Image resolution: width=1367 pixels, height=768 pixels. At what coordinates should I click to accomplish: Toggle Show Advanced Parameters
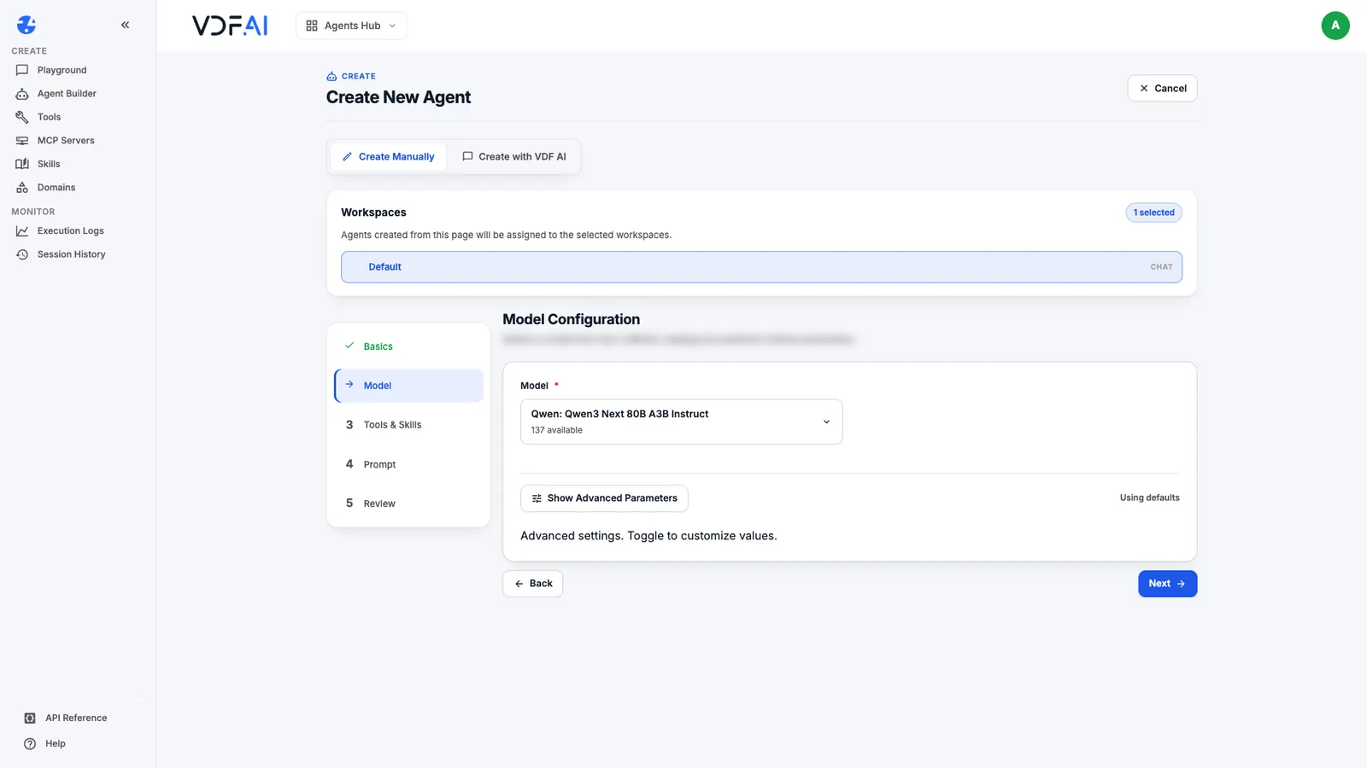click(604, 498)
